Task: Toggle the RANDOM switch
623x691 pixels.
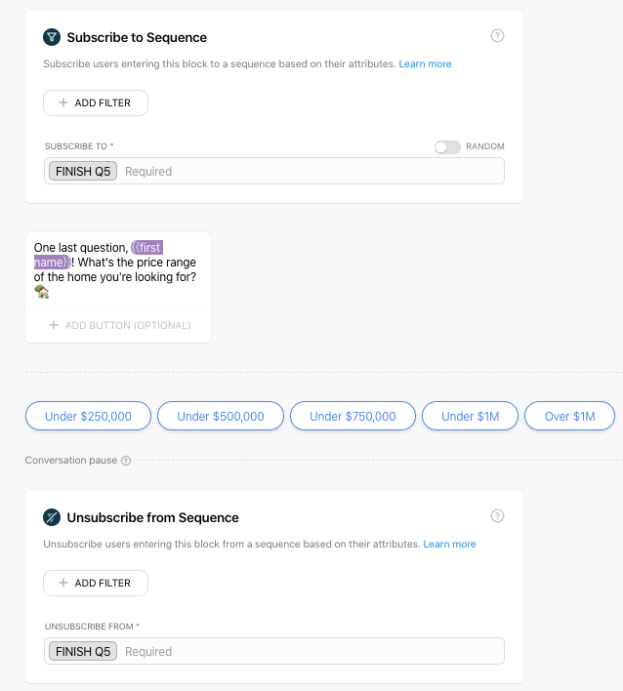Action: click(x=447, y=146)
